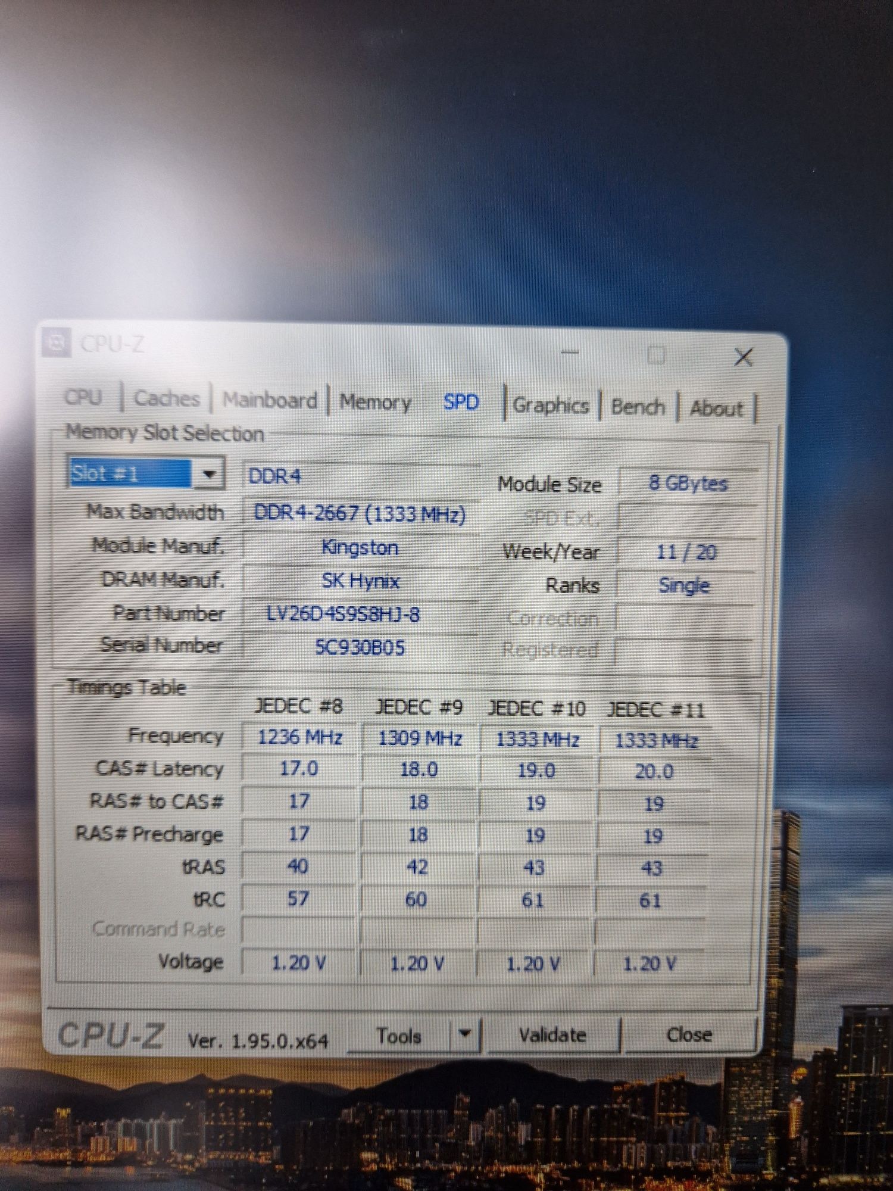Viewport: 893px width, 1191px height.
Task: Click the 18.0 CAS# Latency cell
Action: pos(419,770)
